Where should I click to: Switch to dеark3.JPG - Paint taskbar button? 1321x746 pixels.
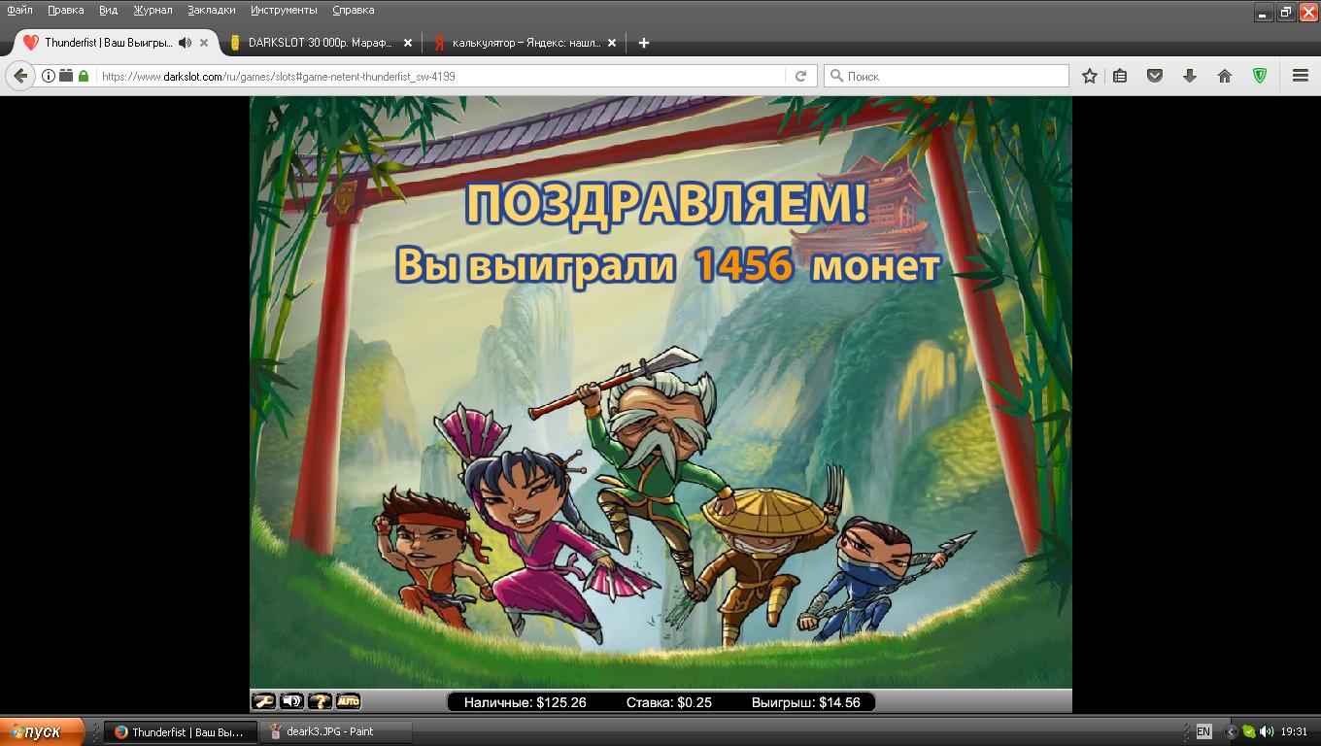[x=337, y=731]
